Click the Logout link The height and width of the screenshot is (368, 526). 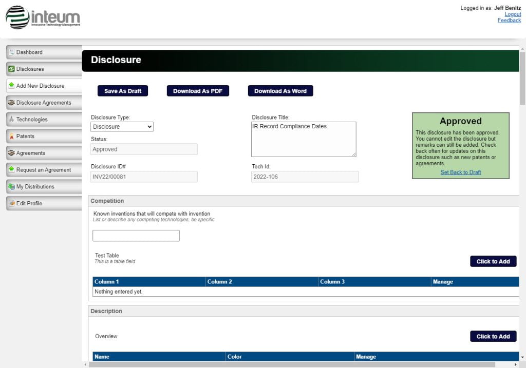point(512,14)
